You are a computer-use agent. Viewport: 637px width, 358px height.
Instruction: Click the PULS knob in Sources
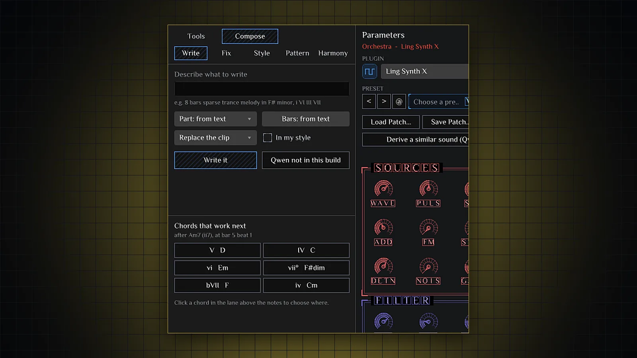click(428, 189)
